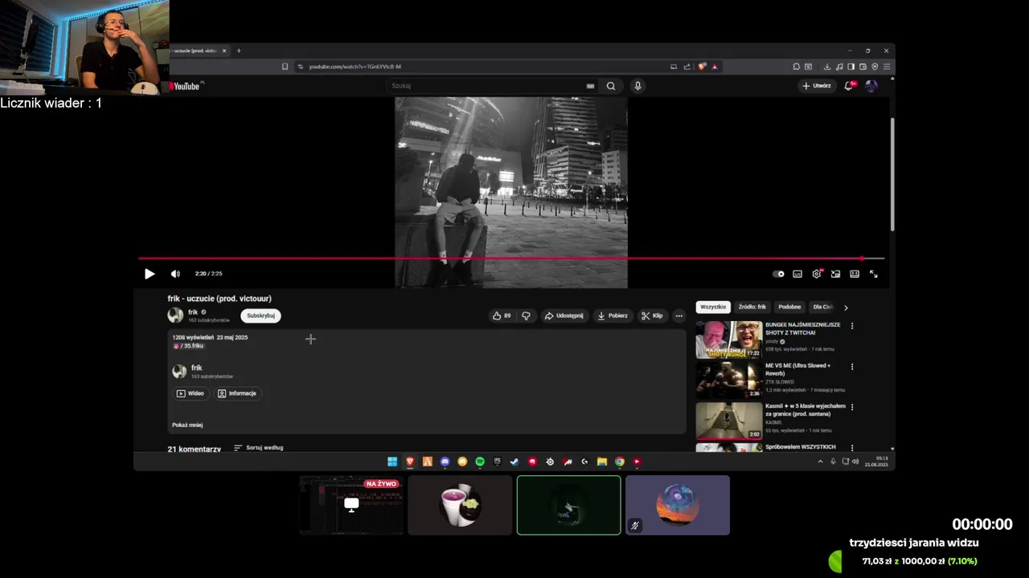This screenshot has width=1029, height=578.
Task: Click the share page icon in address bar
Action: pos(687,67)
